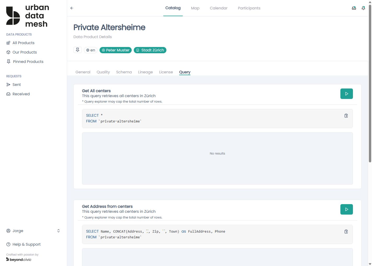Click the Data Product Details subtitle
This screenshot has height=266, width=372.
pos(92,37)
